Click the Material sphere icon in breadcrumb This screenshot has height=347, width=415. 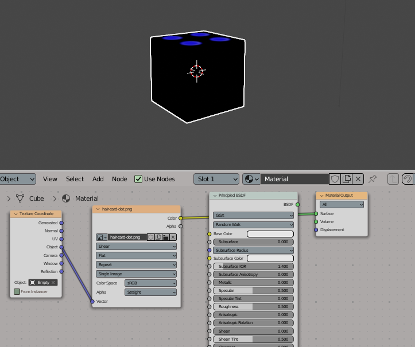click(x=66, y=198)
